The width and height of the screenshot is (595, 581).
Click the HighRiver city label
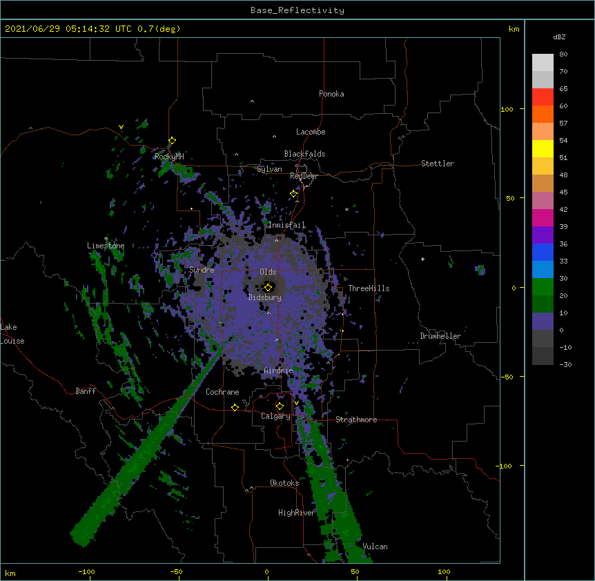[297, 513]
